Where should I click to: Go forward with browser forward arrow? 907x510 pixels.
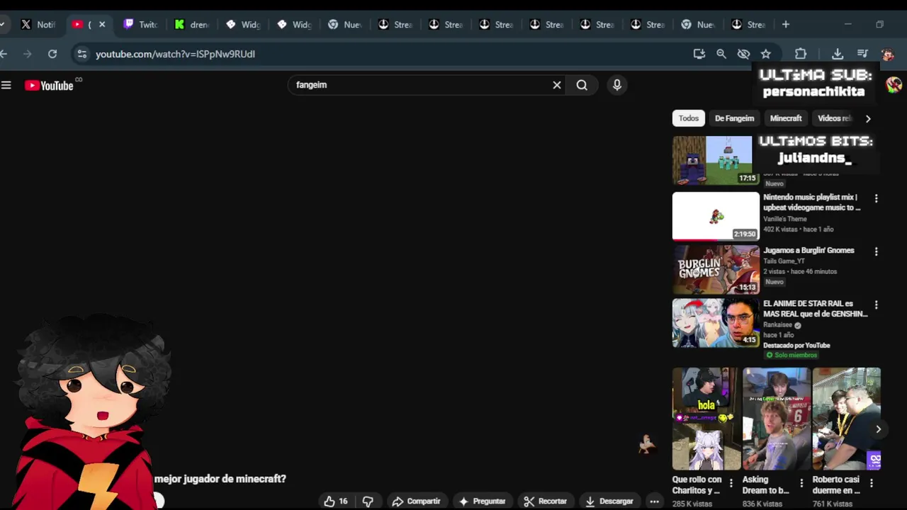point(27,54)
